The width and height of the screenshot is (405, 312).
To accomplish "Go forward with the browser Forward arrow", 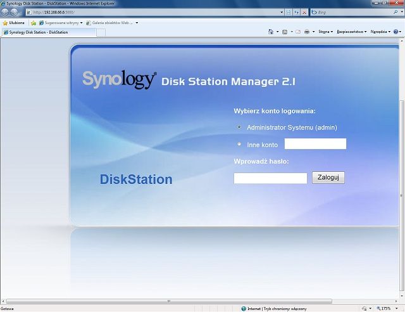I will (x=14, y=12).
